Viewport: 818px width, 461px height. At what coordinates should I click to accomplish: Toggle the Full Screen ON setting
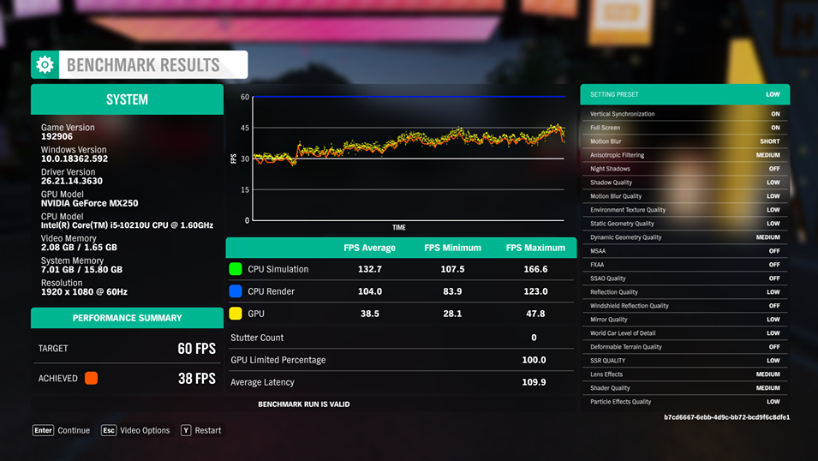(x=774, y=128)
